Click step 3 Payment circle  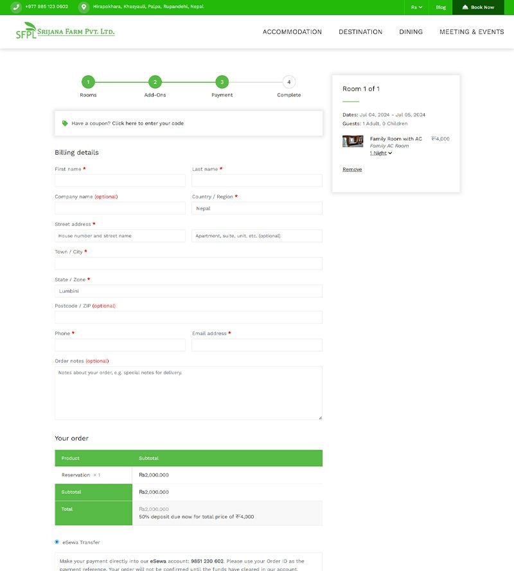point(222,82)
